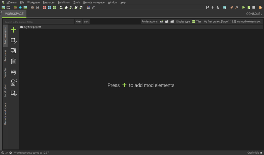The image size is (264, 155).
Task: Toggle the Tiles display type
Action: coord(197,22)
